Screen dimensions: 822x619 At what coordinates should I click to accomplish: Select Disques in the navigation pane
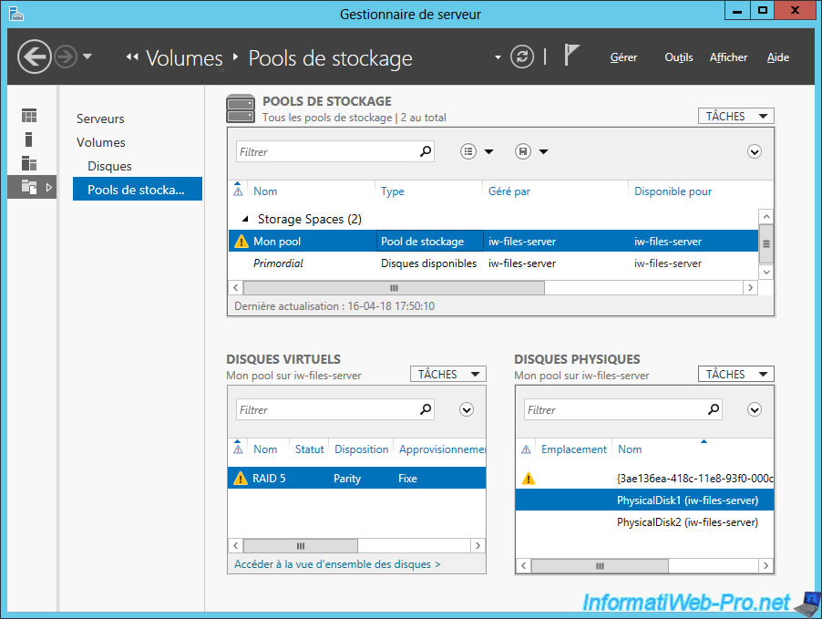109,166
